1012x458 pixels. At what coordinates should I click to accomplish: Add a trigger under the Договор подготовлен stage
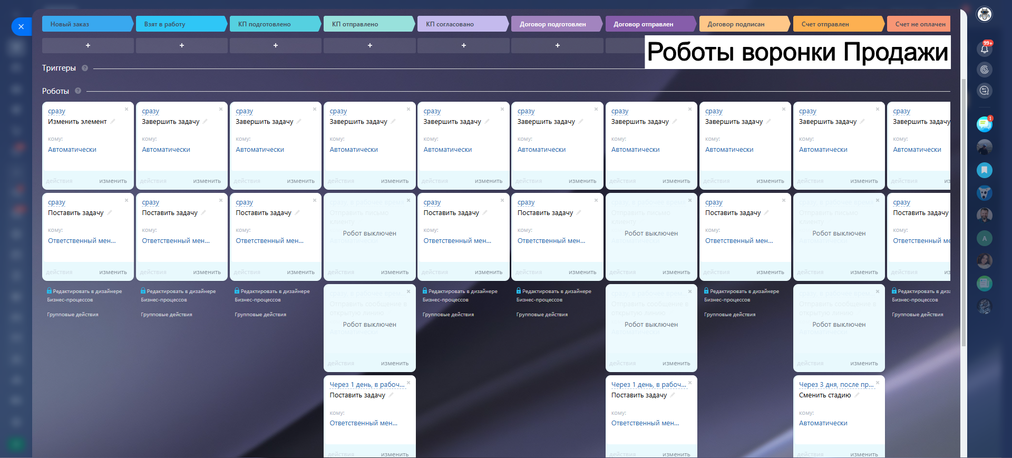point(557,45)
